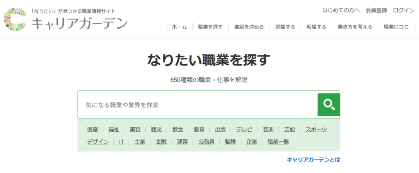
Task: Open the 会員登録 link
Action: point(376,10)
